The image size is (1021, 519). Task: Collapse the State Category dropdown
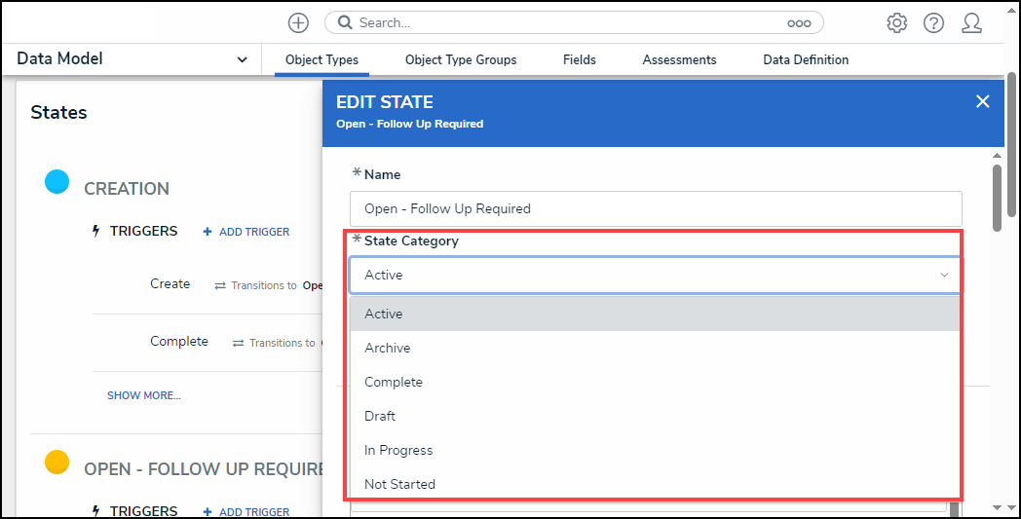point(943,276)
